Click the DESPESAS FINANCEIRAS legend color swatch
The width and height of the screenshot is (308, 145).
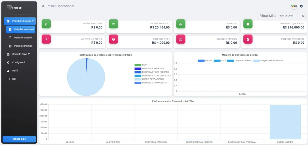click(138, 83)
